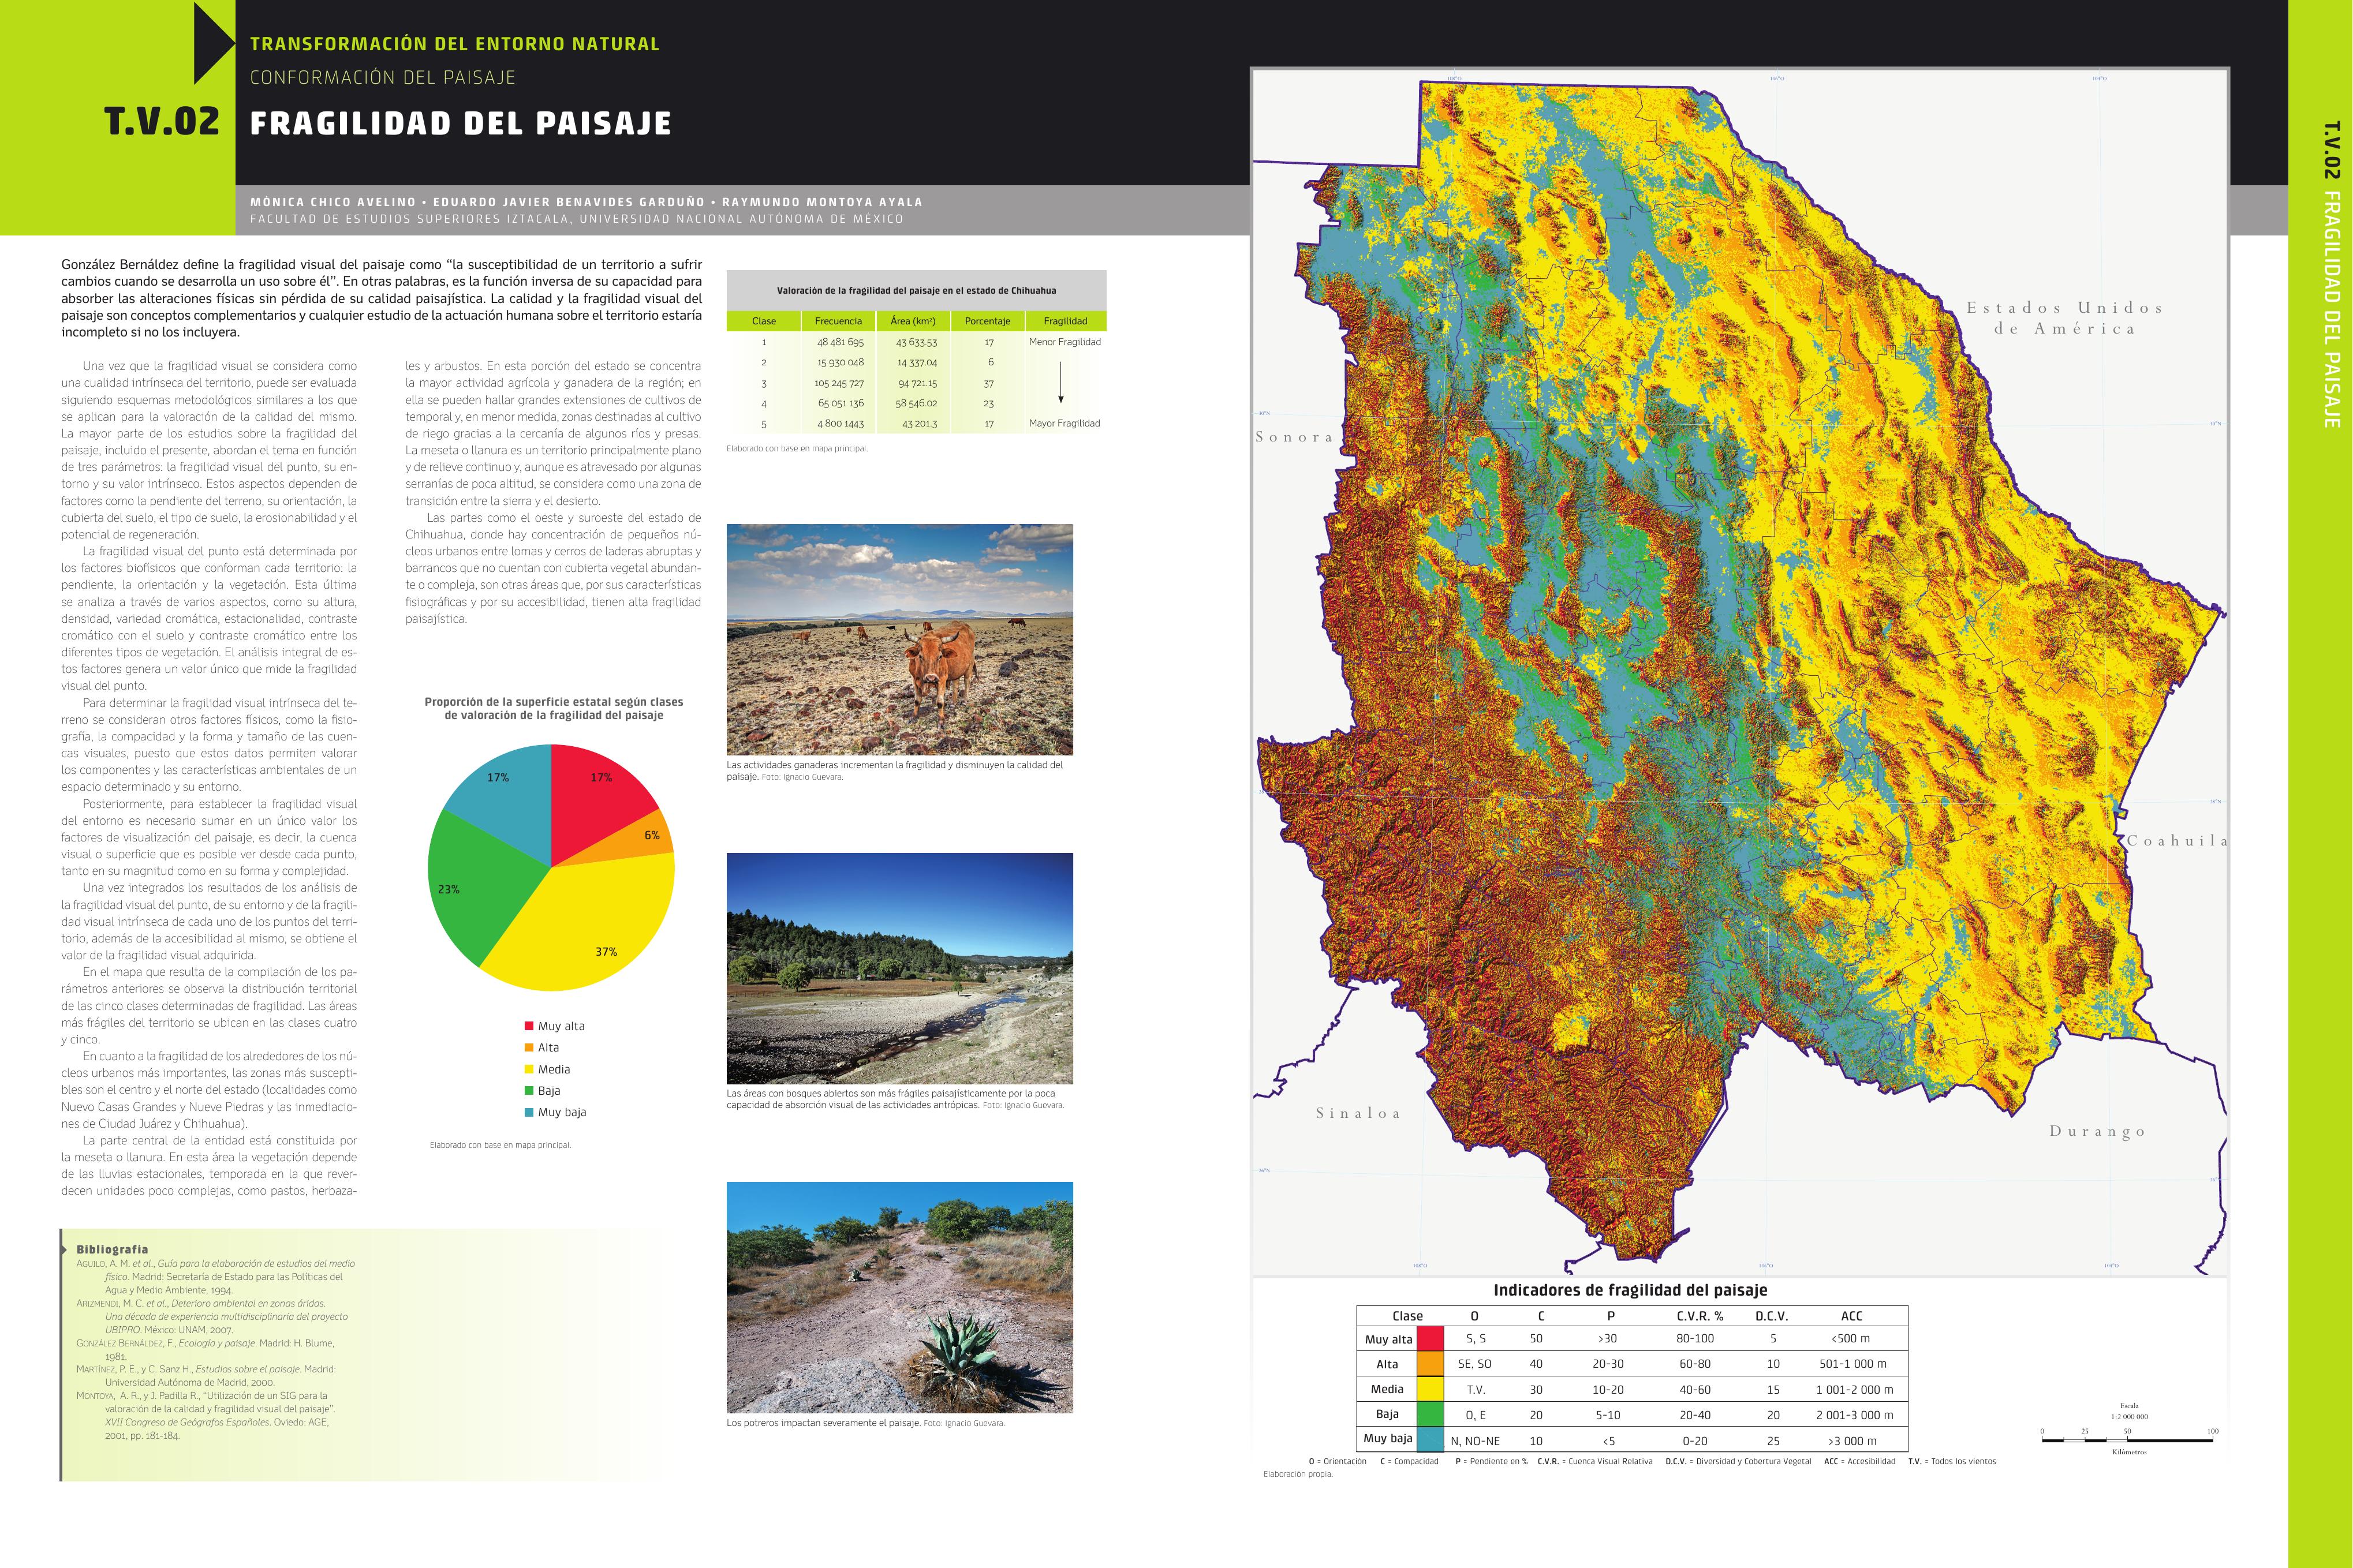Image resolution: width=2353 pixels, height=1568 pixels.
Task: Open the agave potrero photograph
Action: coord(899,1297)
